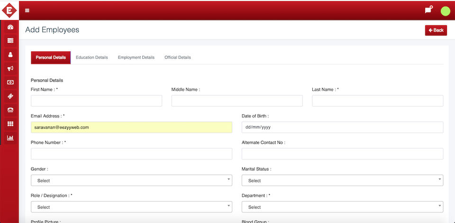Open the employees person sidebar icon
The width and height of the screenshot is (455, 223).
tap(10, 54)
